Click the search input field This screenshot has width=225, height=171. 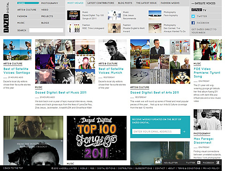click(46, 30)
